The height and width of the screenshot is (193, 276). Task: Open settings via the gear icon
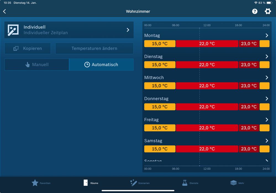click(x=268, y=11)
